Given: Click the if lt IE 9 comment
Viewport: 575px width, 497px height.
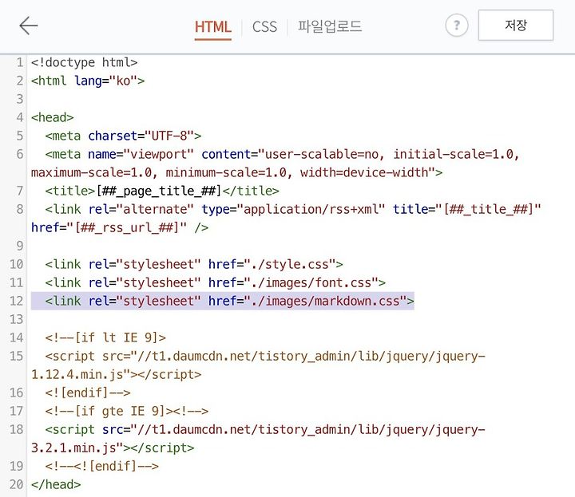Looking at the screenshot, I should pos(105,337).
